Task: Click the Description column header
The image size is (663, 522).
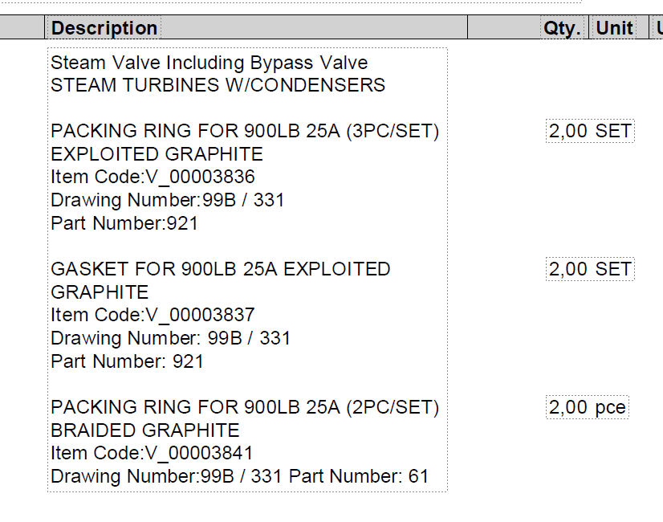Action: pos(104,28)
